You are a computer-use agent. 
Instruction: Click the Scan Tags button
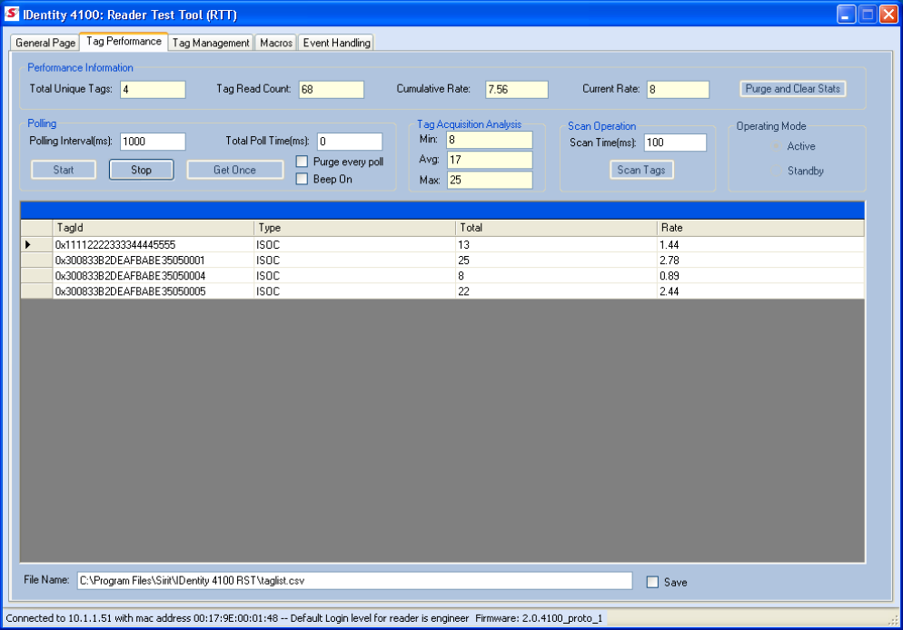(641, 170)
